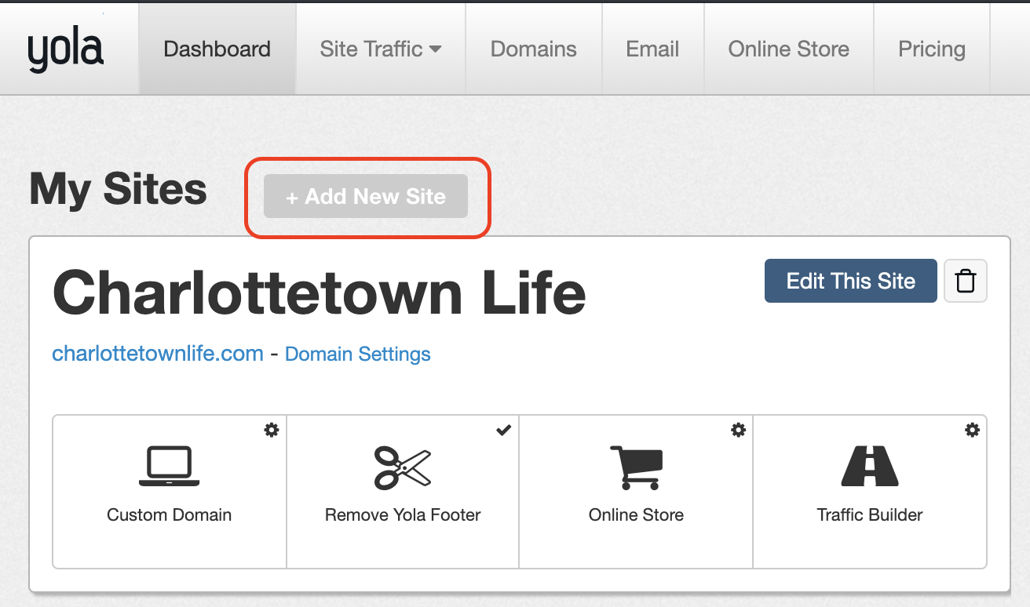The height and width of the screenshot is (607, 1030).
Task: Delete site using the trash icon
Action: [x=966, y=281]
